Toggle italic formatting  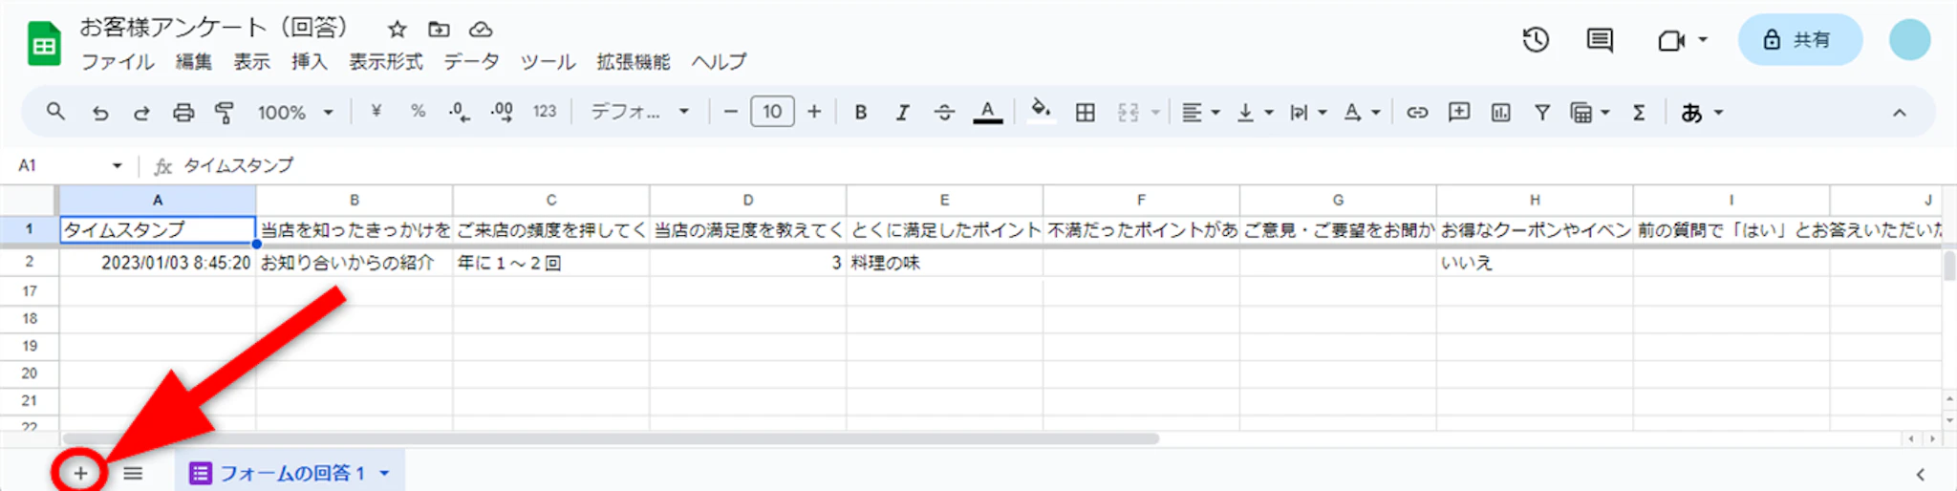pyautogui.click(x=902, y=113)
